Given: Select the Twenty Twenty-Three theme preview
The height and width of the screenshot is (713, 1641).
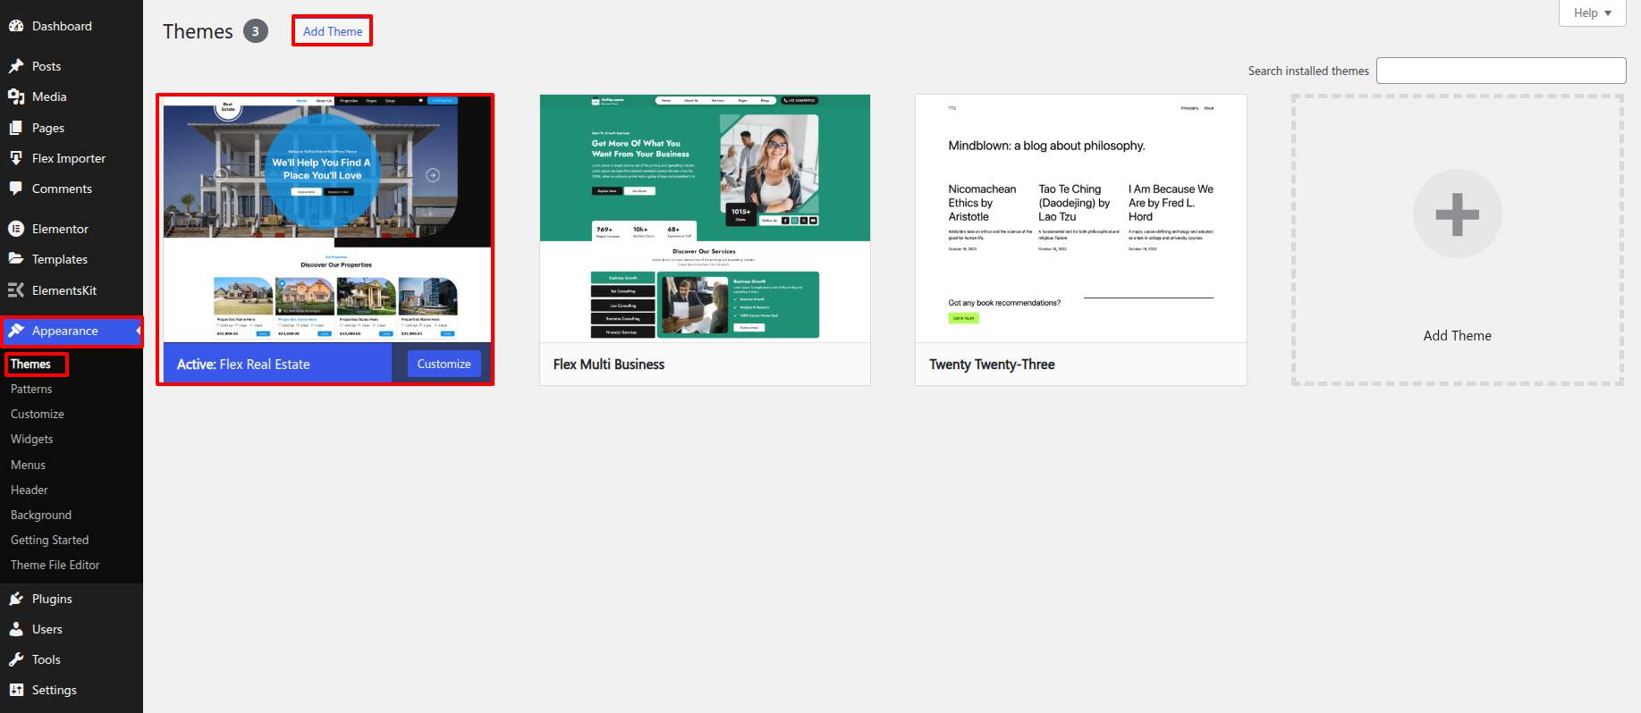Looking at the screenshot, I should click(1080, 218).
